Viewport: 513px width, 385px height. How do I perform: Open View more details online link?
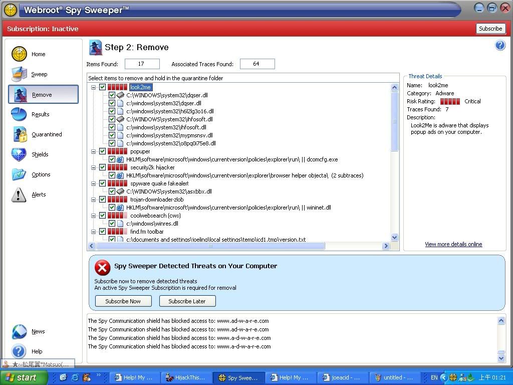(x=453, y=244)
